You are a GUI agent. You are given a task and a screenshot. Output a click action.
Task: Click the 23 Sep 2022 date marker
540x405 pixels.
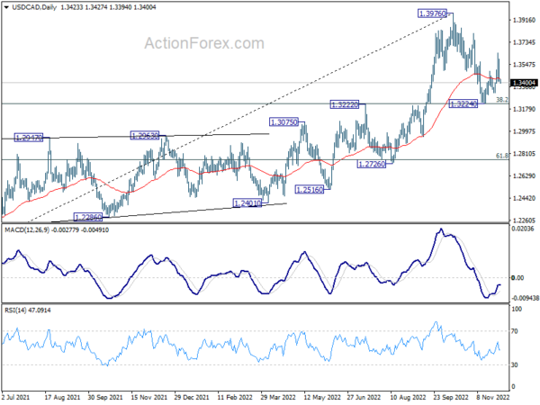point(450,397)
